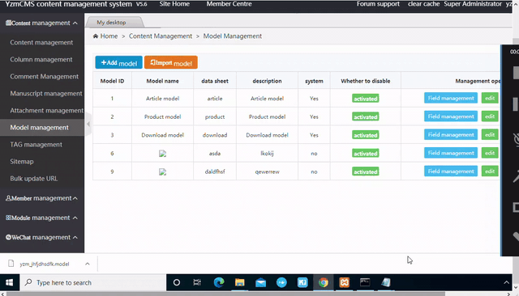Viewport: 519px width, 296px height.
Task: Click the broken image in row 6
Action: click(162, 154)
